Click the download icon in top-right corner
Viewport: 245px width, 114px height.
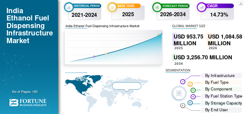click(x=241, y=3)
